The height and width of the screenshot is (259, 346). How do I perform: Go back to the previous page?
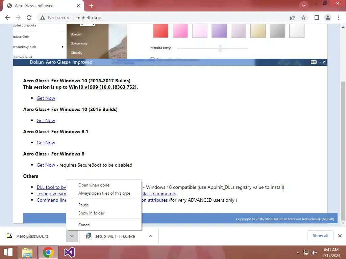7,18
